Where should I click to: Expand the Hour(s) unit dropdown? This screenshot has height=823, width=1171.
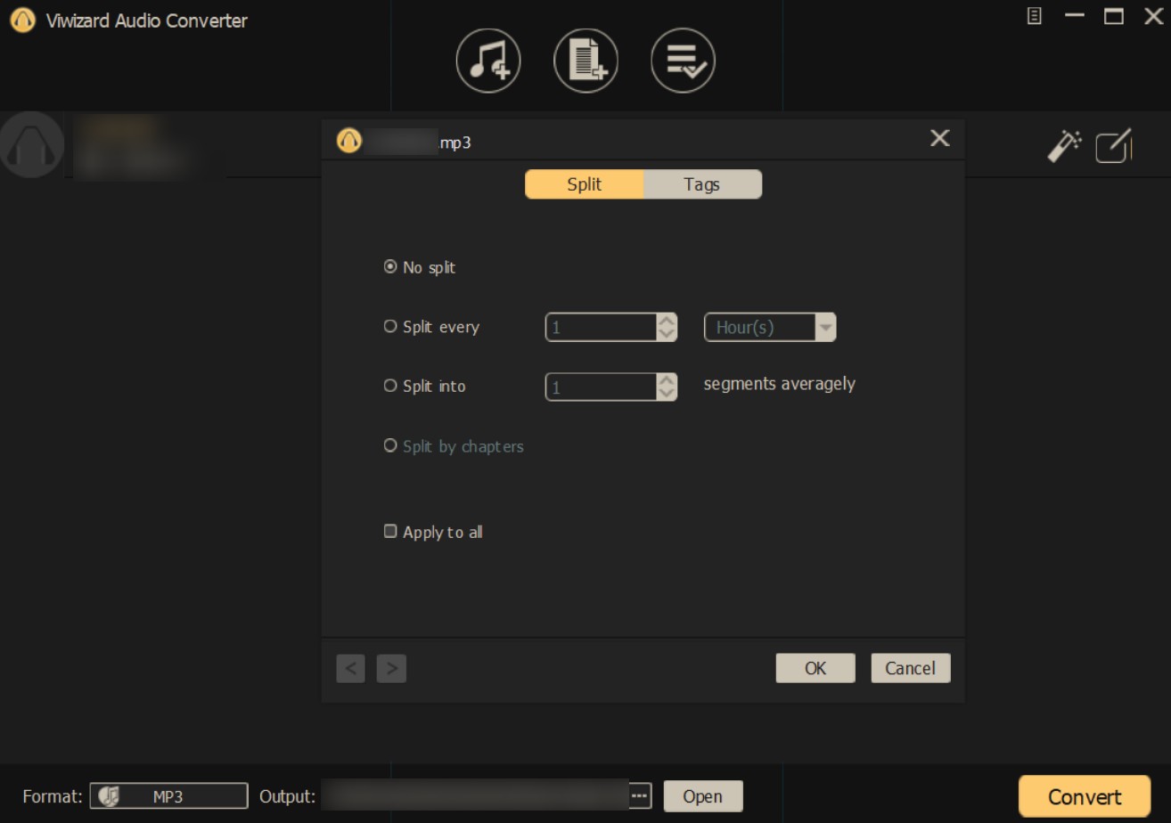click(770, 327)
